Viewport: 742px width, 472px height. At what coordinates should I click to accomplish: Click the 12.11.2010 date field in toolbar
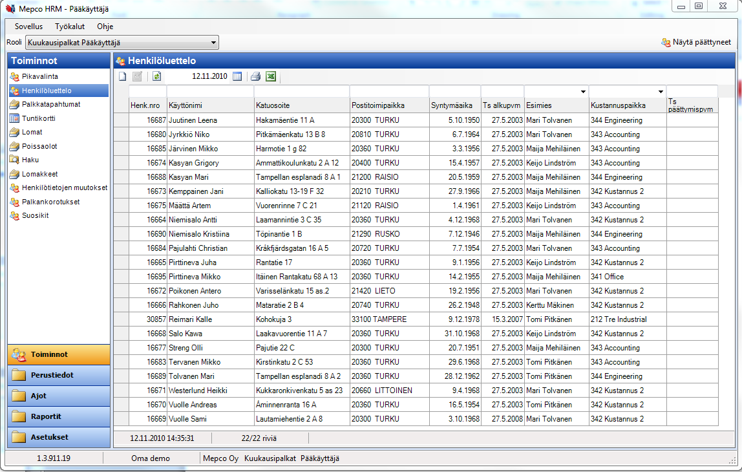click(x=209, y=76)
